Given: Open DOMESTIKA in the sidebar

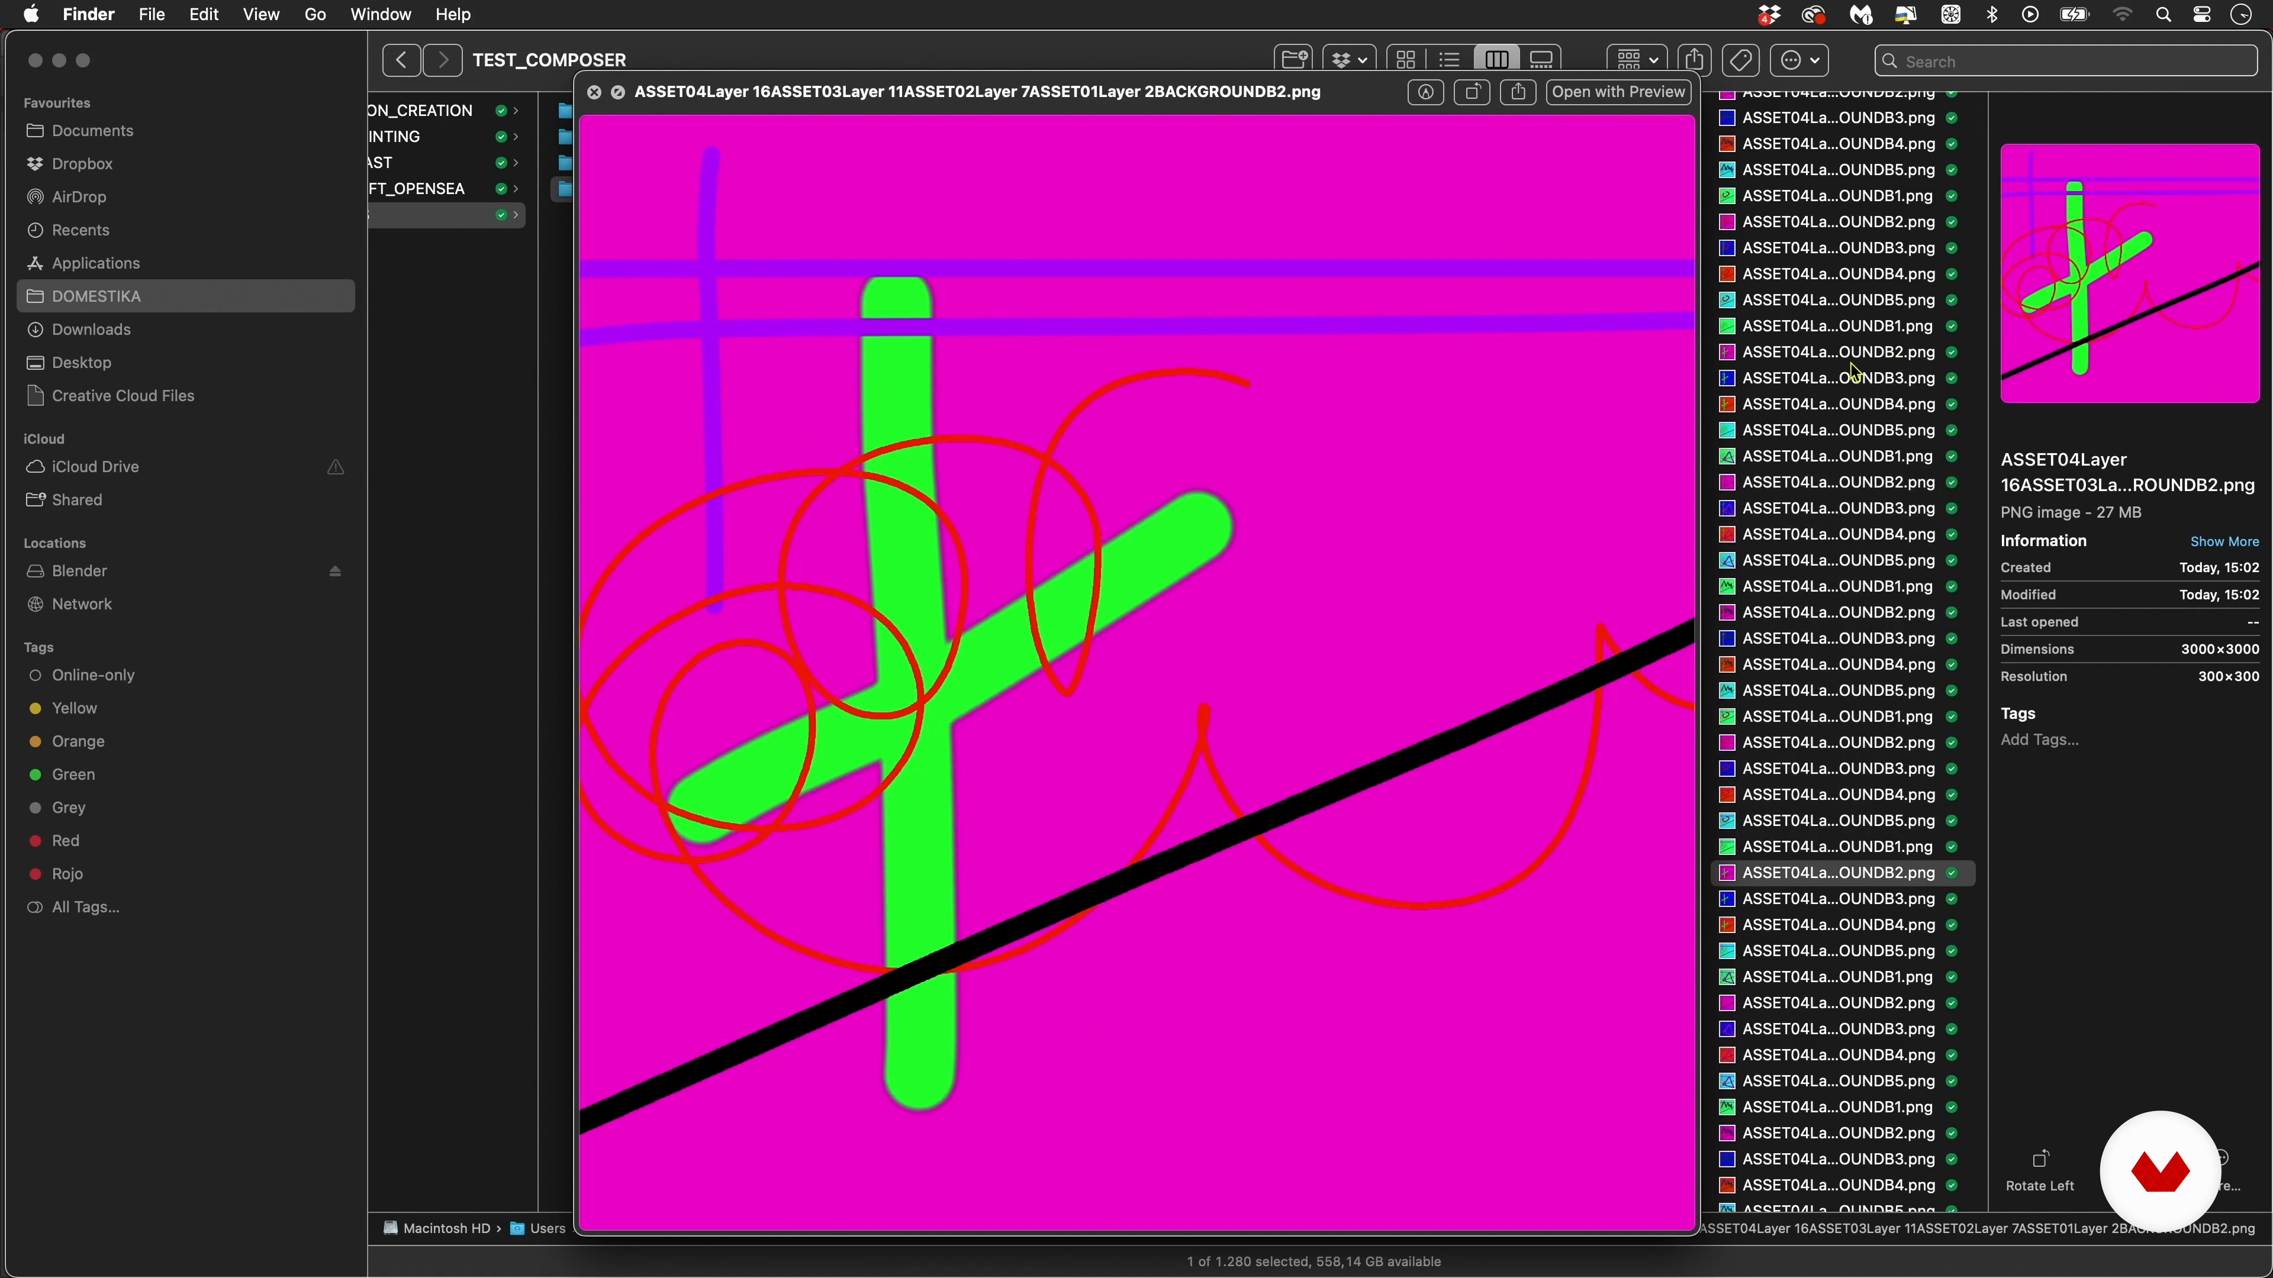Looking at the screenshot, I should tap(185, 296).
